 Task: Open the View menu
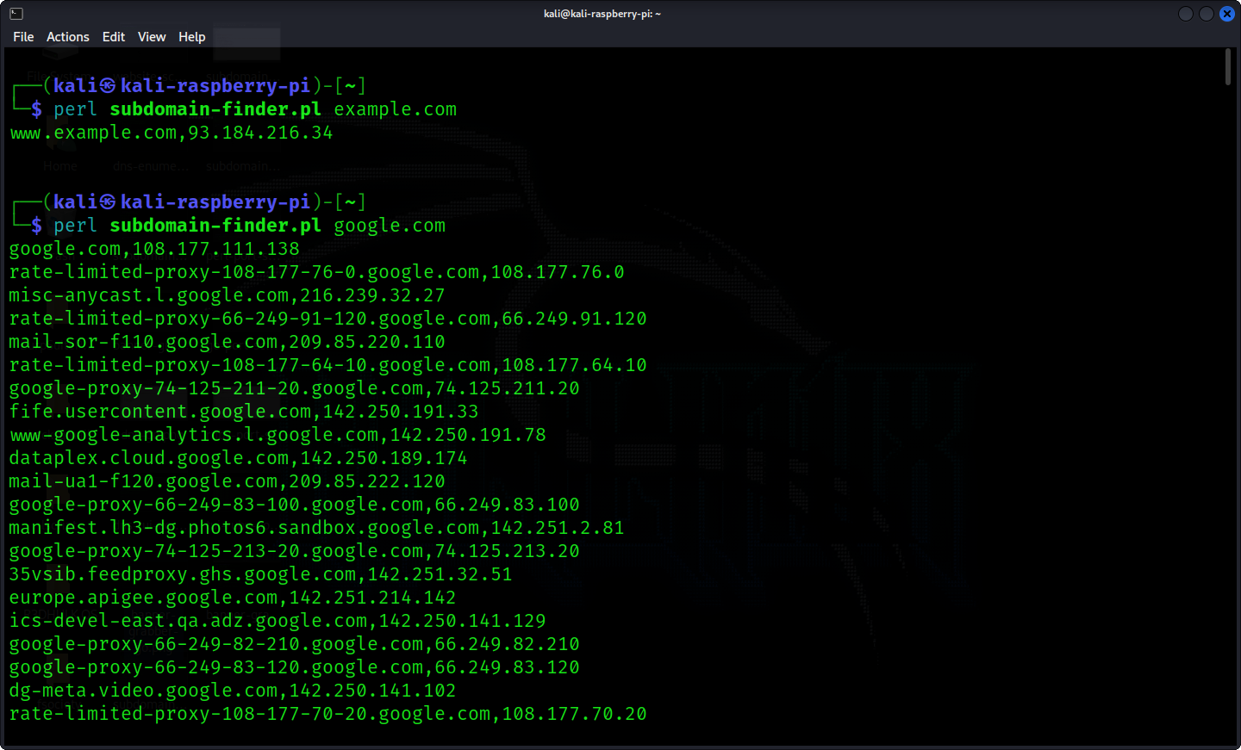tap(152, 37)
